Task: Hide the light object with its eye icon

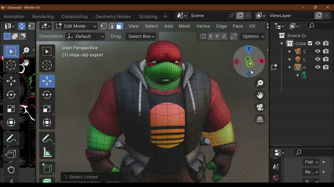Action: click(x=318, y=59)
